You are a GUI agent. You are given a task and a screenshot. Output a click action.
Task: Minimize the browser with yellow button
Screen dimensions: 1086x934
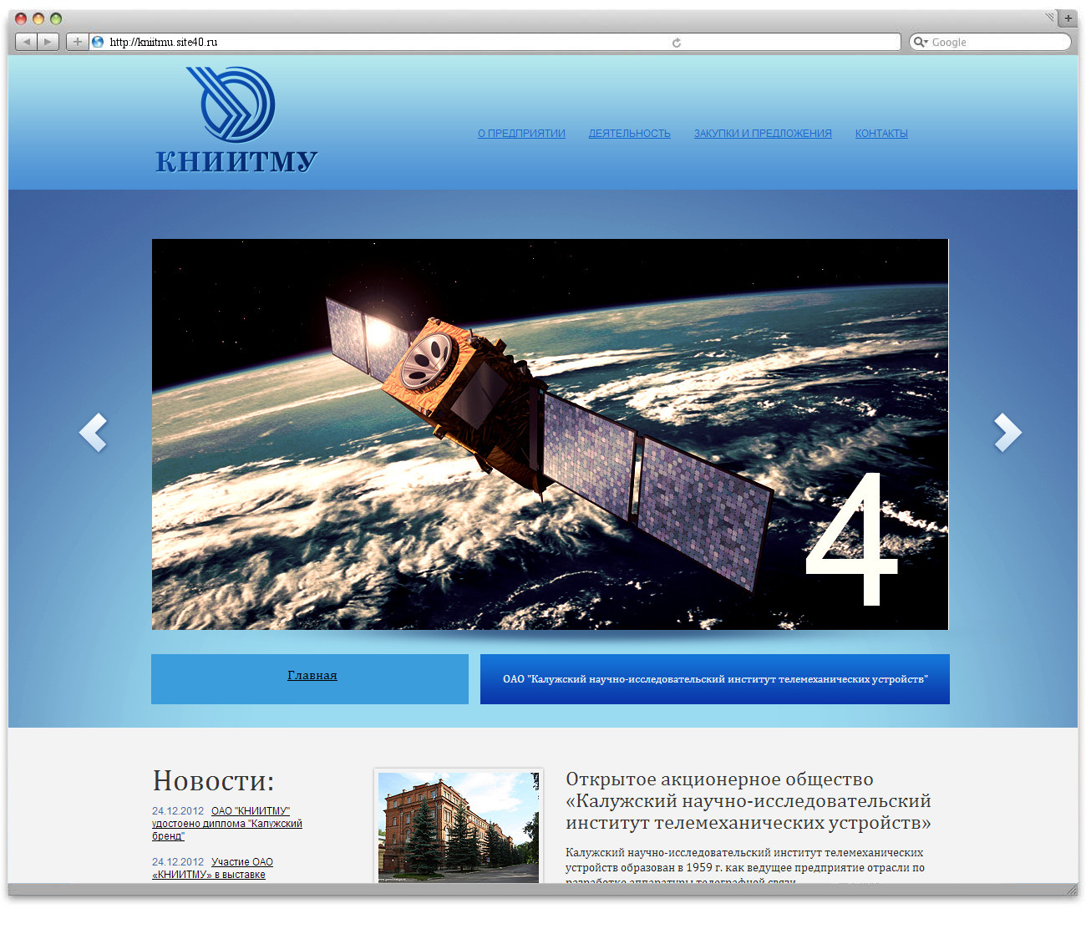[38, 18]
